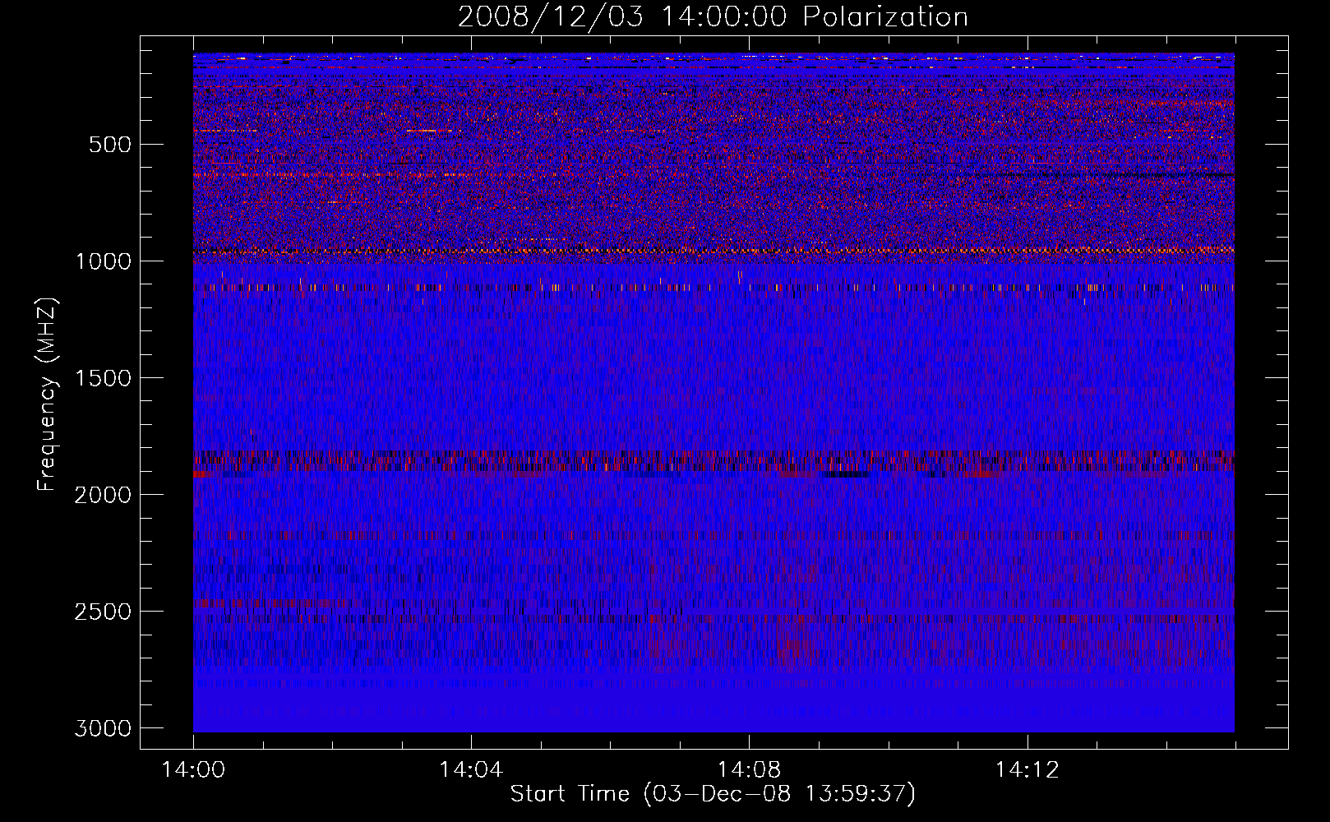Click the 3000 frequency tick label
1330x822 pixels.
tap(103, 728)
